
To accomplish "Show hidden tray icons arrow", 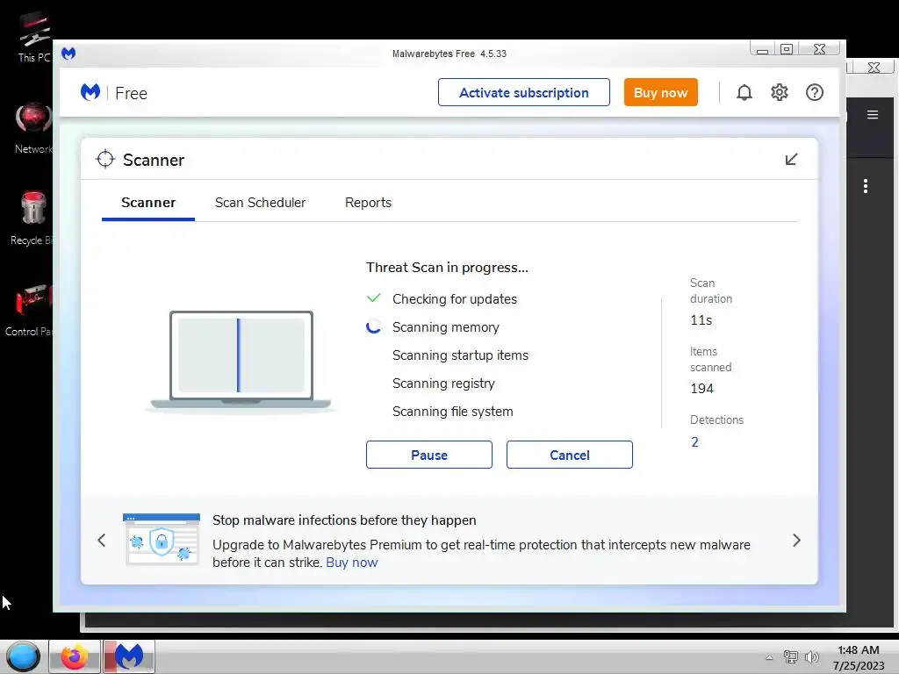I will 769,657.
